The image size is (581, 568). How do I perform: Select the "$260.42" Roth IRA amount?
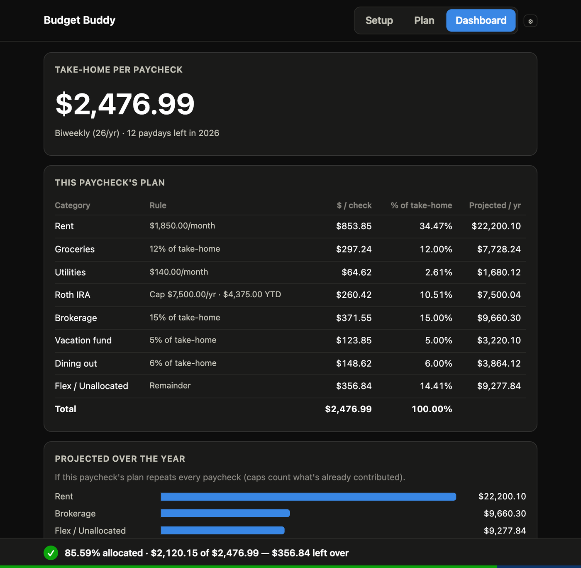pos(354,295)
